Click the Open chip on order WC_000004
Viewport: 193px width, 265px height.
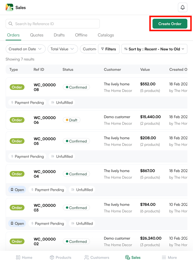pyautogui.click(x=17, y=190)
